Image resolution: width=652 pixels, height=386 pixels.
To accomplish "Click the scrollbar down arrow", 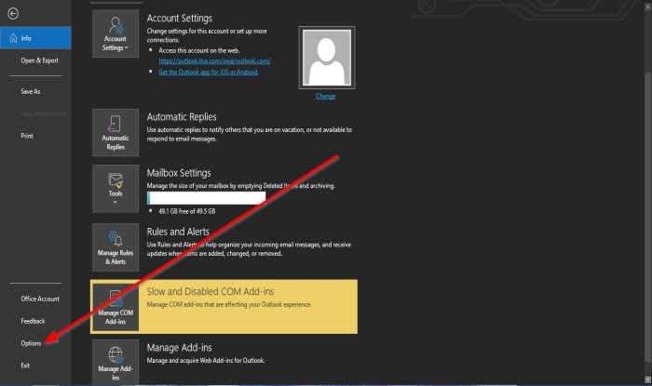I will point(647,379).
